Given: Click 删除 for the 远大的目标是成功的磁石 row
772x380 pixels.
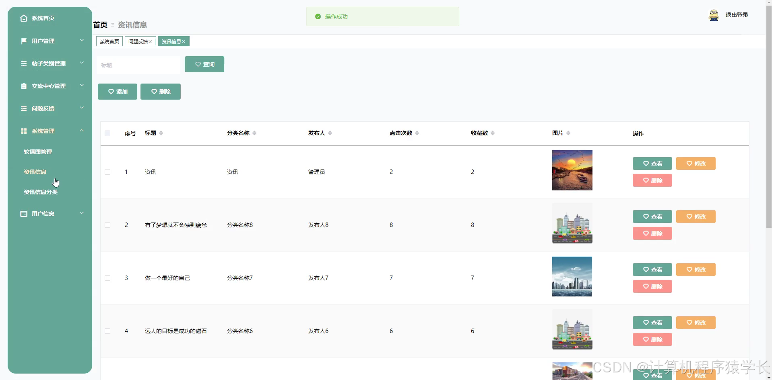Looking at the screenshot, I should click(652, 339).
